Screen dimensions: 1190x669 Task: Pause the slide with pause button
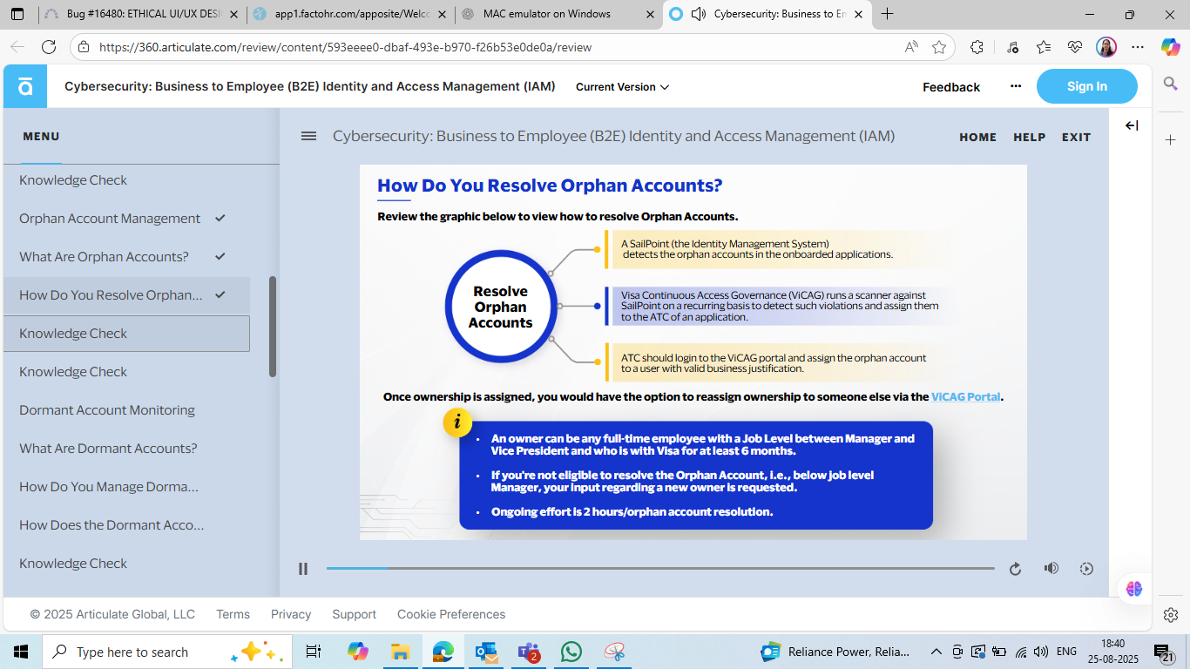pyautogui.click(x=303, y=569)
